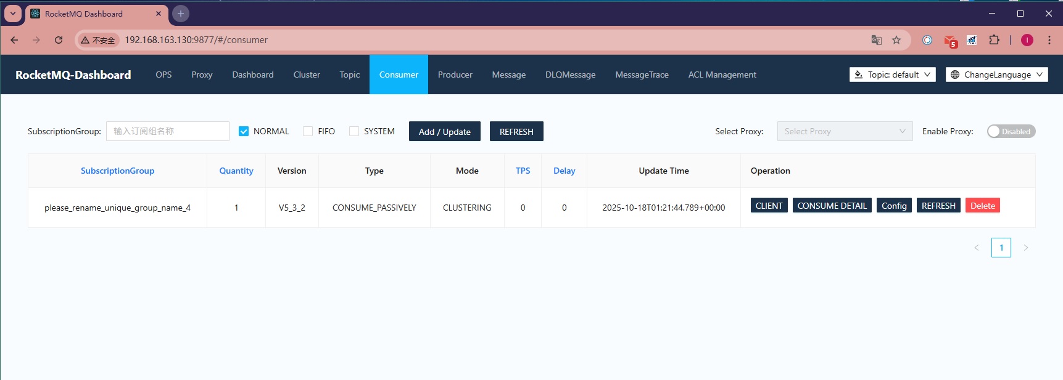Open the translate page icon

click(x=876, y=40)
